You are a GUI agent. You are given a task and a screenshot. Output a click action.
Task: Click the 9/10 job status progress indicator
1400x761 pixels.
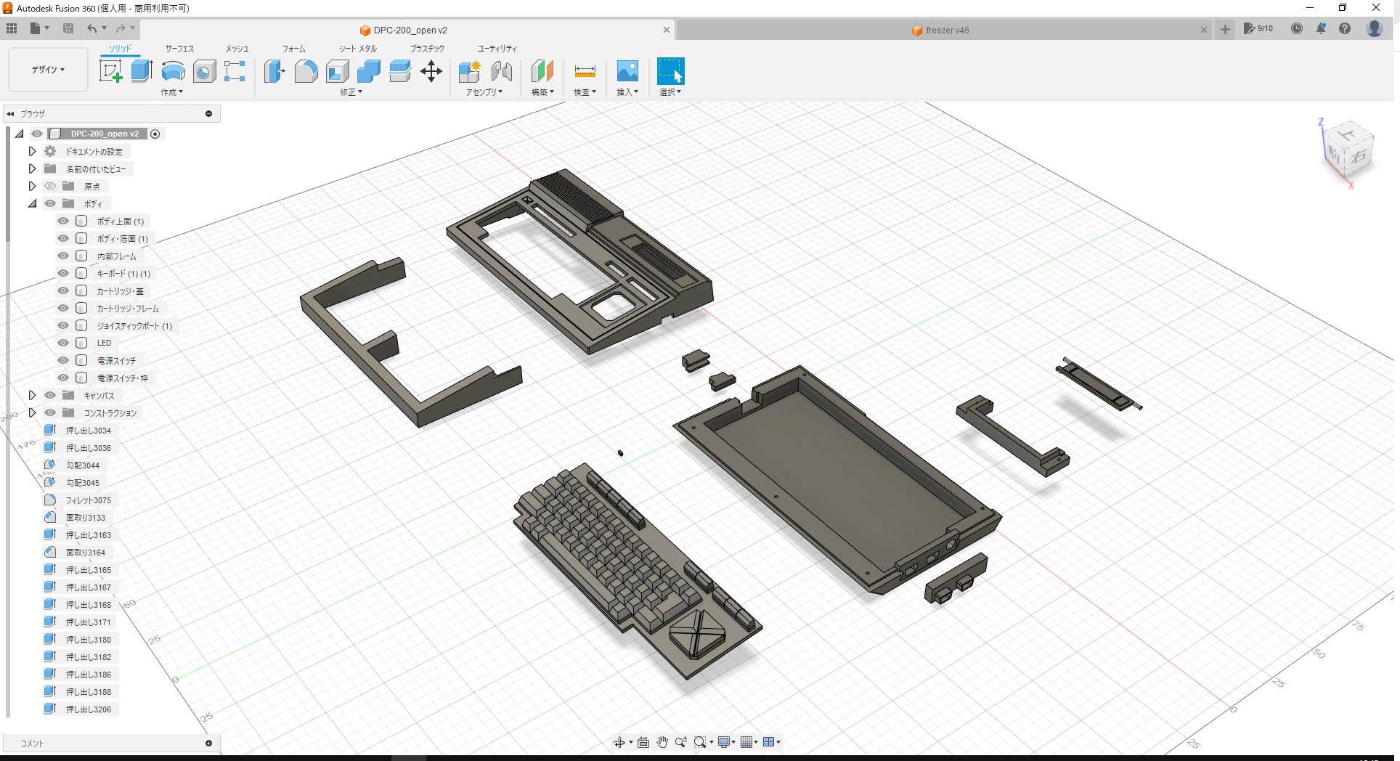pos(1258,29)
